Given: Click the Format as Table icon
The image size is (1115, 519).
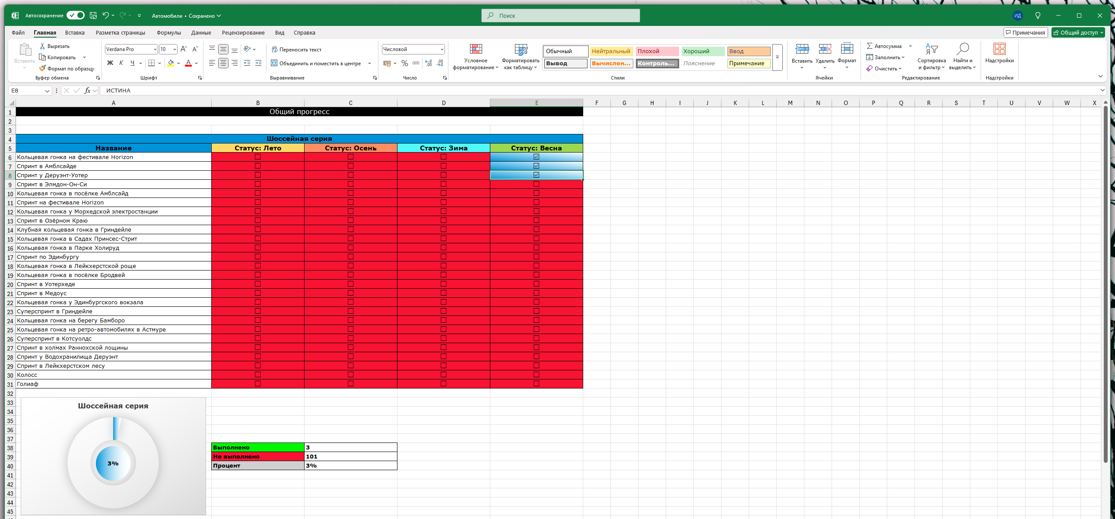Looking at the screenshot, I should click(521, 49).
